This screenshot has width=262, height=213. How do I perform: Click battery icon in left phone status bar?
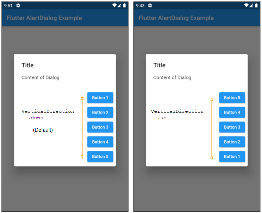(124, 6)
